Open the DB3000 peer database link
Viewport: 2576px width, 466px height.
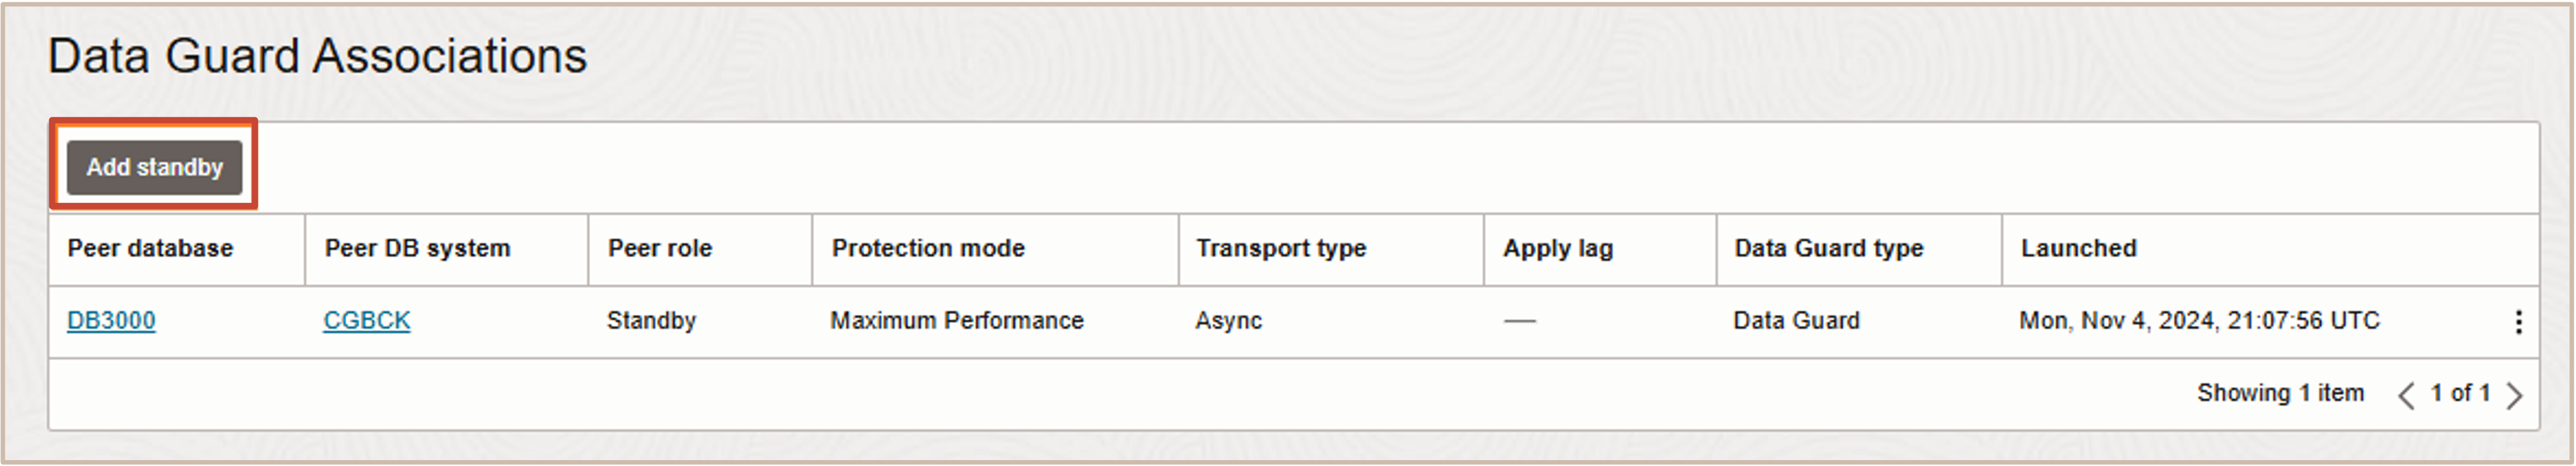coord(111,320)
